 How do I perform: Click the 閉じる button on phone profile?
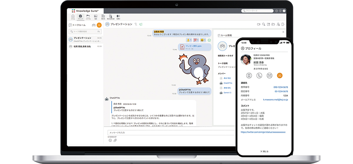tap(264, 151)
